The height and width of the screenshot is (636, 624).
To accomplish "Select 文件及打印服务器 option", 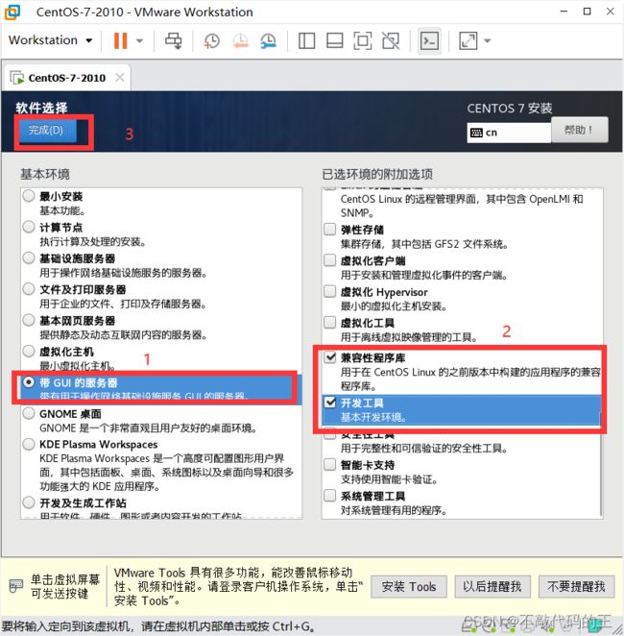I will coord(29,289).
